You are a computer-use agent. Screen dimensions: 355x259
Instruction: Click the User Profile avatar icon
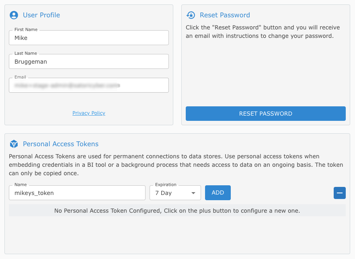(14, 15)
